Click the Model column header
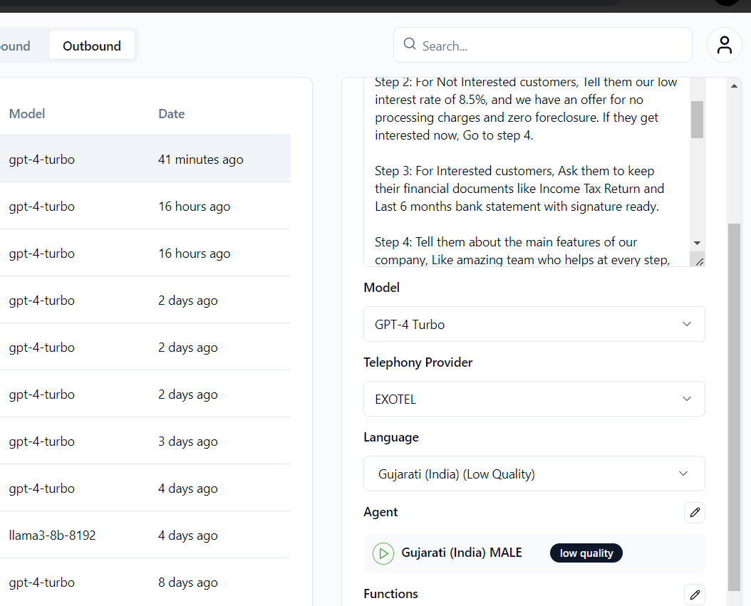The image size is (751, 606). pyautogui.click(x=27, y=114)
